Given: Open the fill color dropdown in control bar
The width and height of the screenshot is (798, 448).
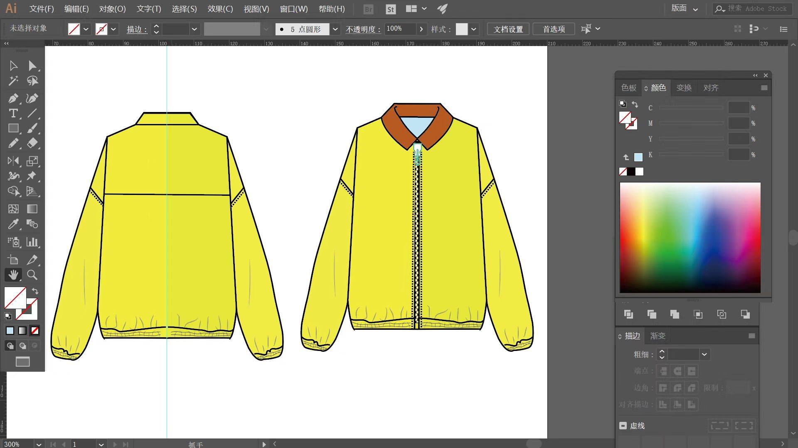Looking at the screenshot, I should [x=86, y=29].
